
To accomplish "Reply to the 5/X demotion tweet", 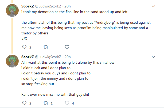I will click(24, 47).
